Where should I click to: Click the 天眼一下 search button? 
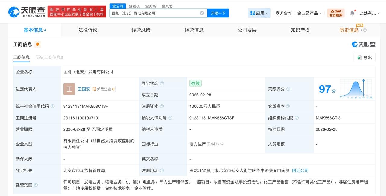click(x=218, y=13)
